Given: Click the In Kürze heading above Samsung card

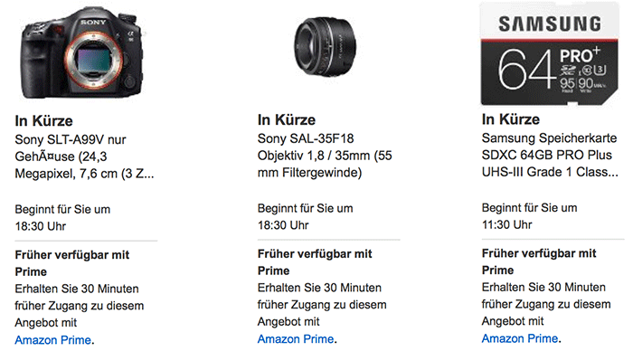Looking at the screenshot, I should pos(510,119).
